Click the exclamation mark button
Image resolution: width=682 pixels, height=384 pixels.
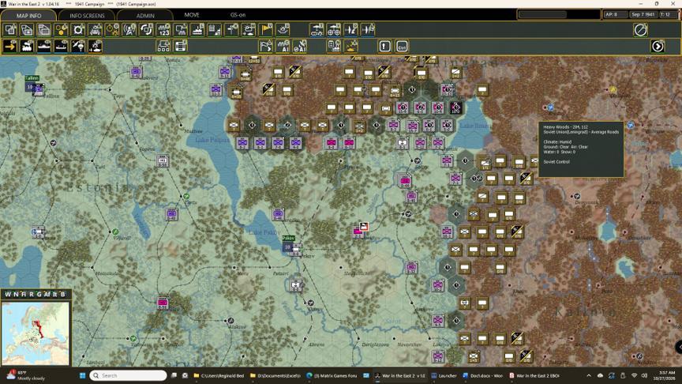pyautogui.click(x=385, y=46)
